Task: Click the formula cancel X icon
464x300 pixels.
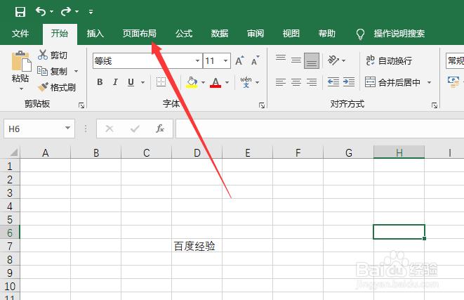Action: 110,129
